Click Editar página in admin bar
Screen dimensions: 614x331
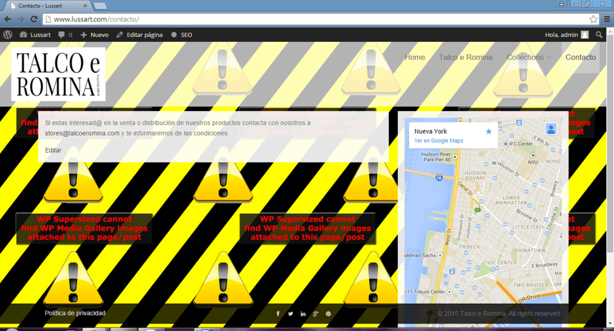pos(140,35)
